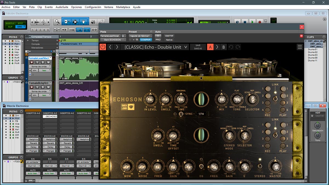Viewport: 329px width, 185px height.
Task: Copy A to B with arrow button
Action: click(217, 47)
